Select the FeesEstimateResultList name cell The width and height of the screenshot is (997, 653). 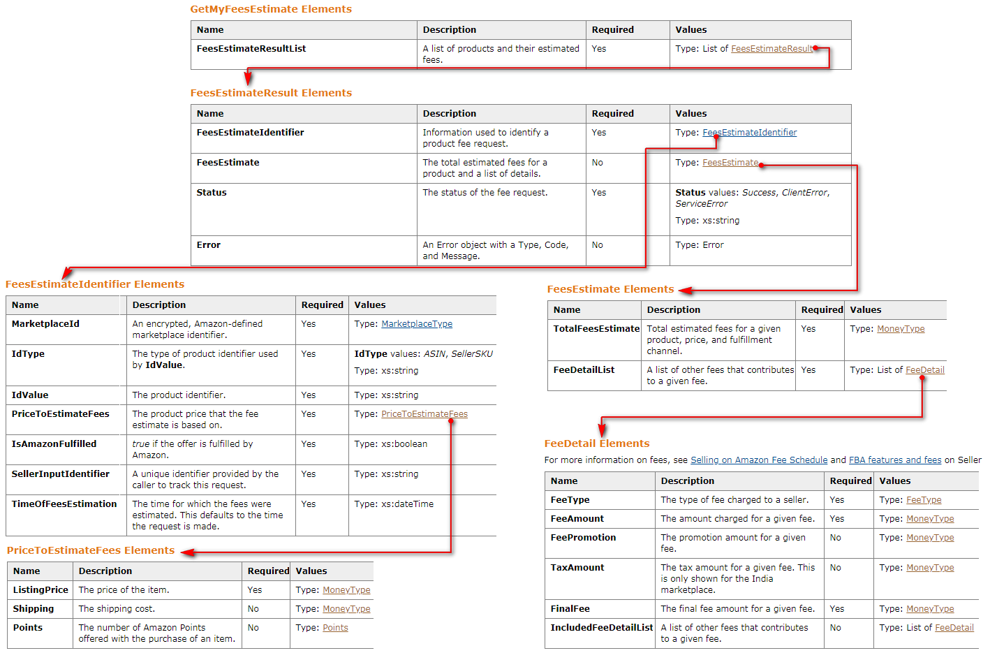(x=304, y=54)
